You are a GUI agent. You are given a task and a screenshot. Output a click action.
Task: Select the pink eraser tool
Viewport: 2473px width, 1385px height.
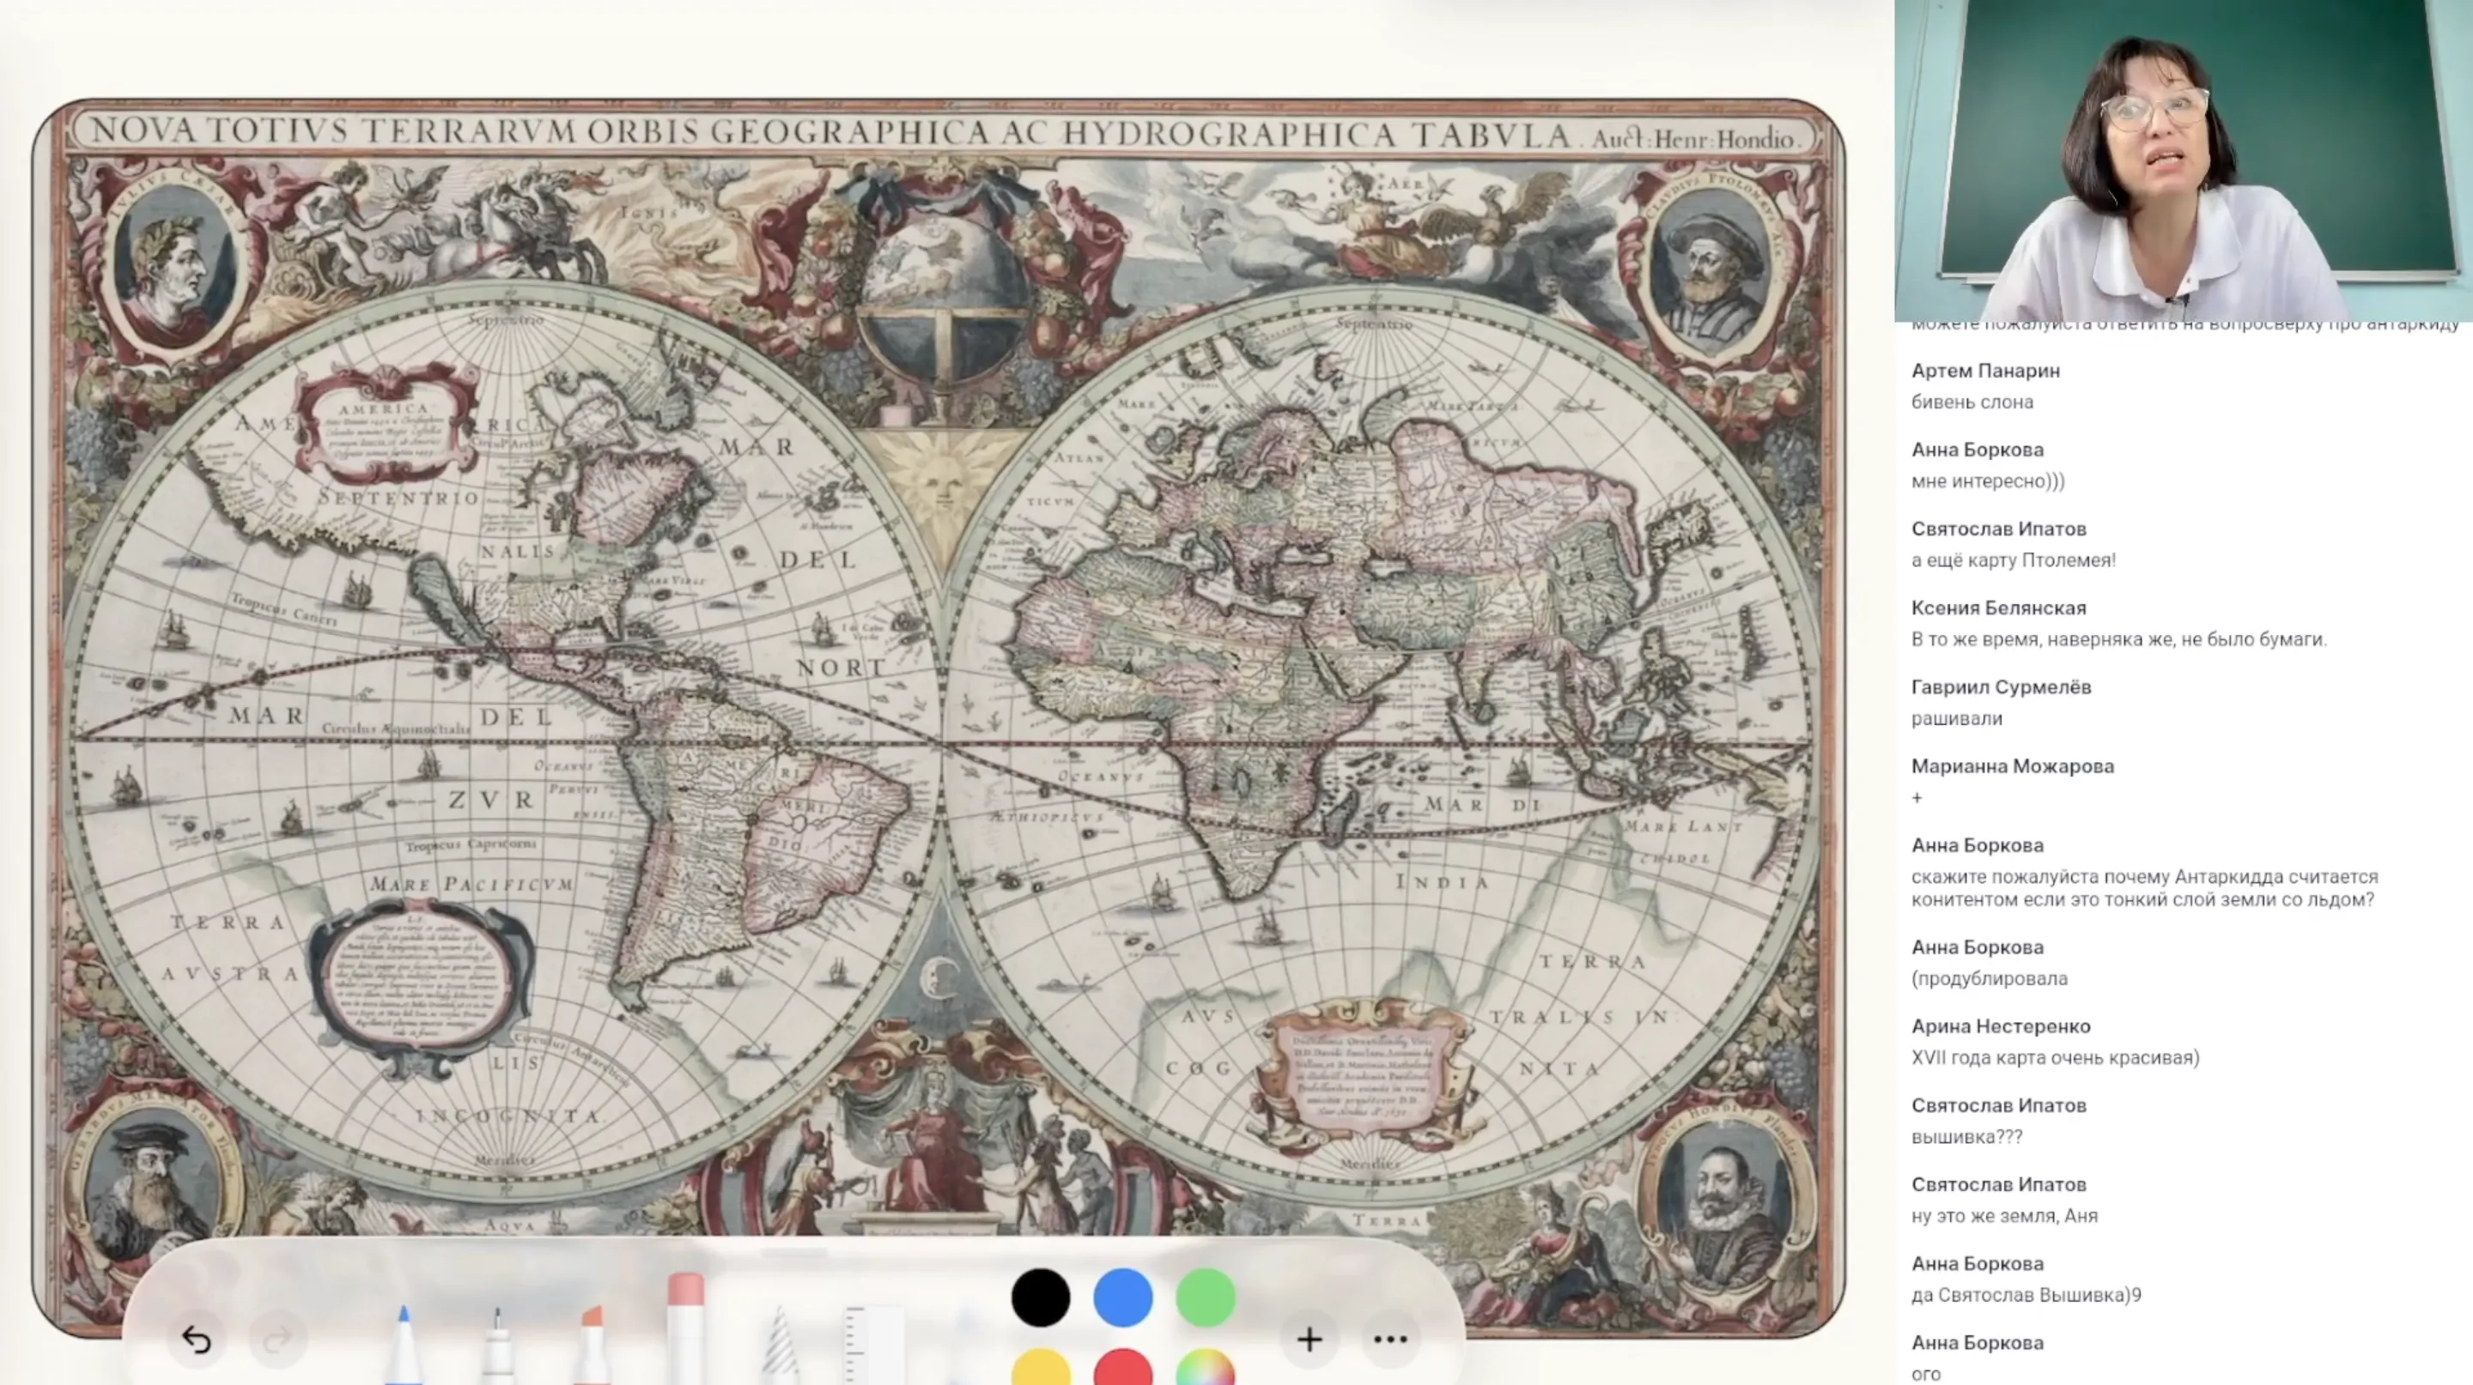click(x=685, y=1328)
